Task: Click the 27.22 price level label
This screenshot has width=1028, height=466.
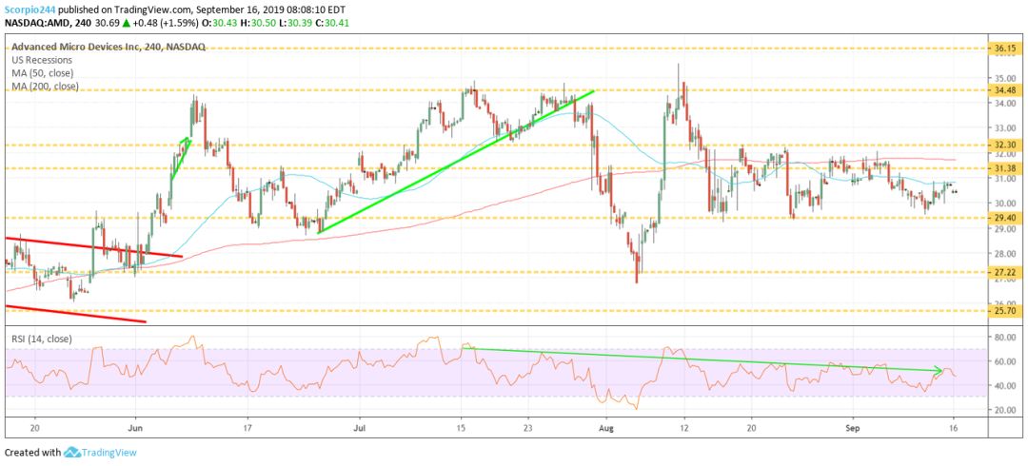Action: (1005, 271)
